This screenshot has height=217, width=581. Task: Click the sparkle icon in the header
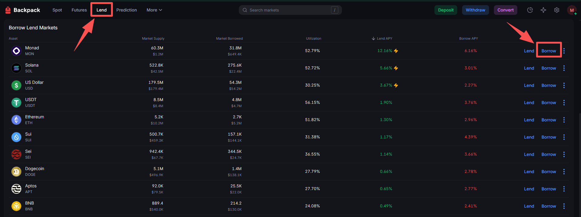(543, 10)
